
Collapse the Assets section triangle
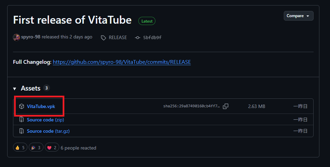point(14,89)
